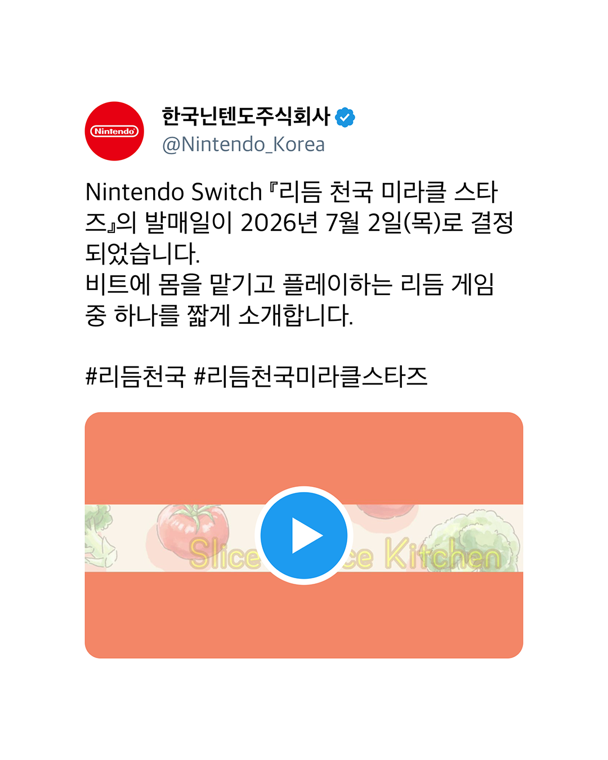Click the 중 하나를 짧게 소개합니다. line
This screenshot has width=608, height=760.
(x=219, y=315)
